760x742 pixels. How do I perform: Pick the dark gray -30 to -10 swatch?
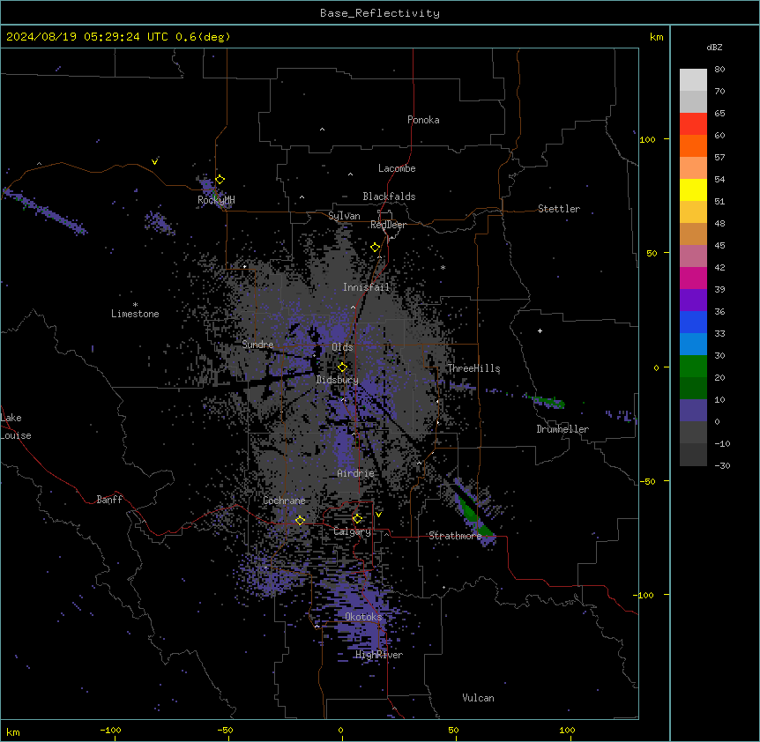(x=693, y=455)
